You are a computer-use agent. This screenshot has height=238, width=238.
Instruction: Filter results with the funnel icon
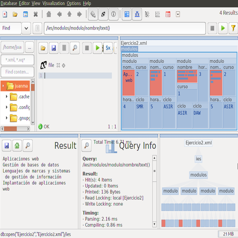click(233, 29)
